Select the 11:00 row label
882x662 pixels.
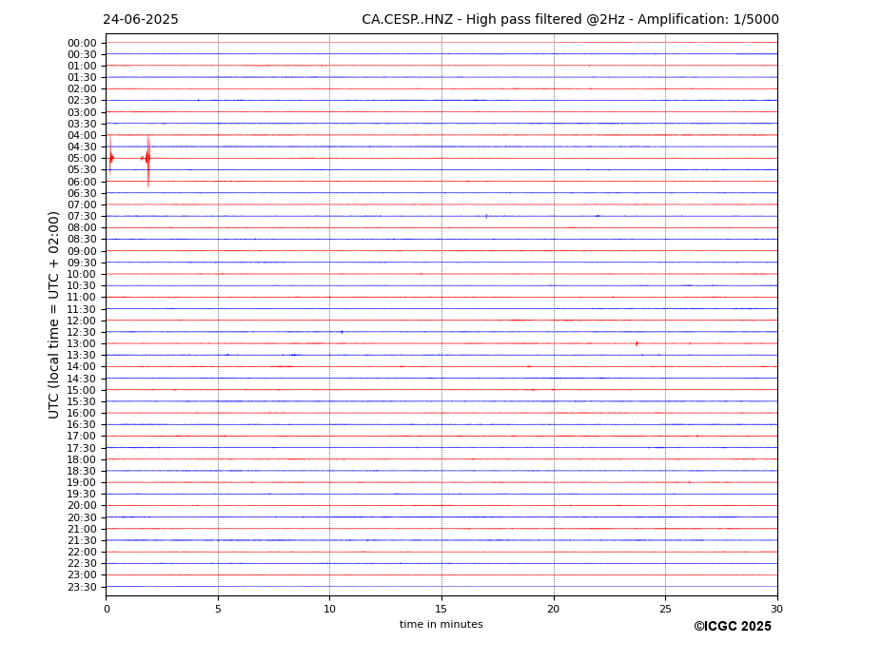coord(82,298)
